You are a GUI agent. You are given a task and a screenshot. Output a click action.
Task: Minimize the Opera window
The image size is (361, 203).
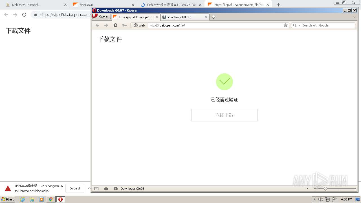[x=345, y=10]
